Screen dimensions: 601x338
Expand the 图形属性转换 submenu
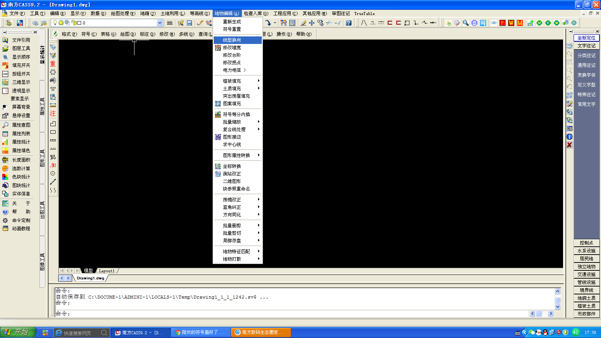pyautogui.click(x=237, y=155)
